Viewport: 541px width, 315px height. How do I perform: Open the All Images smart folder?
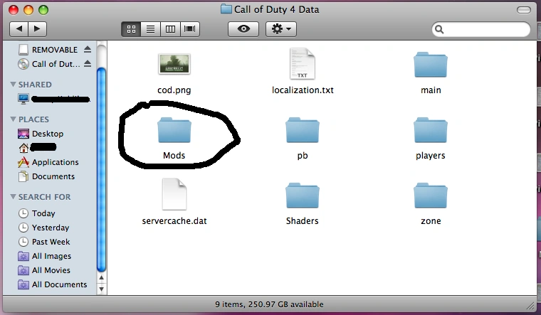pos(45,256)
